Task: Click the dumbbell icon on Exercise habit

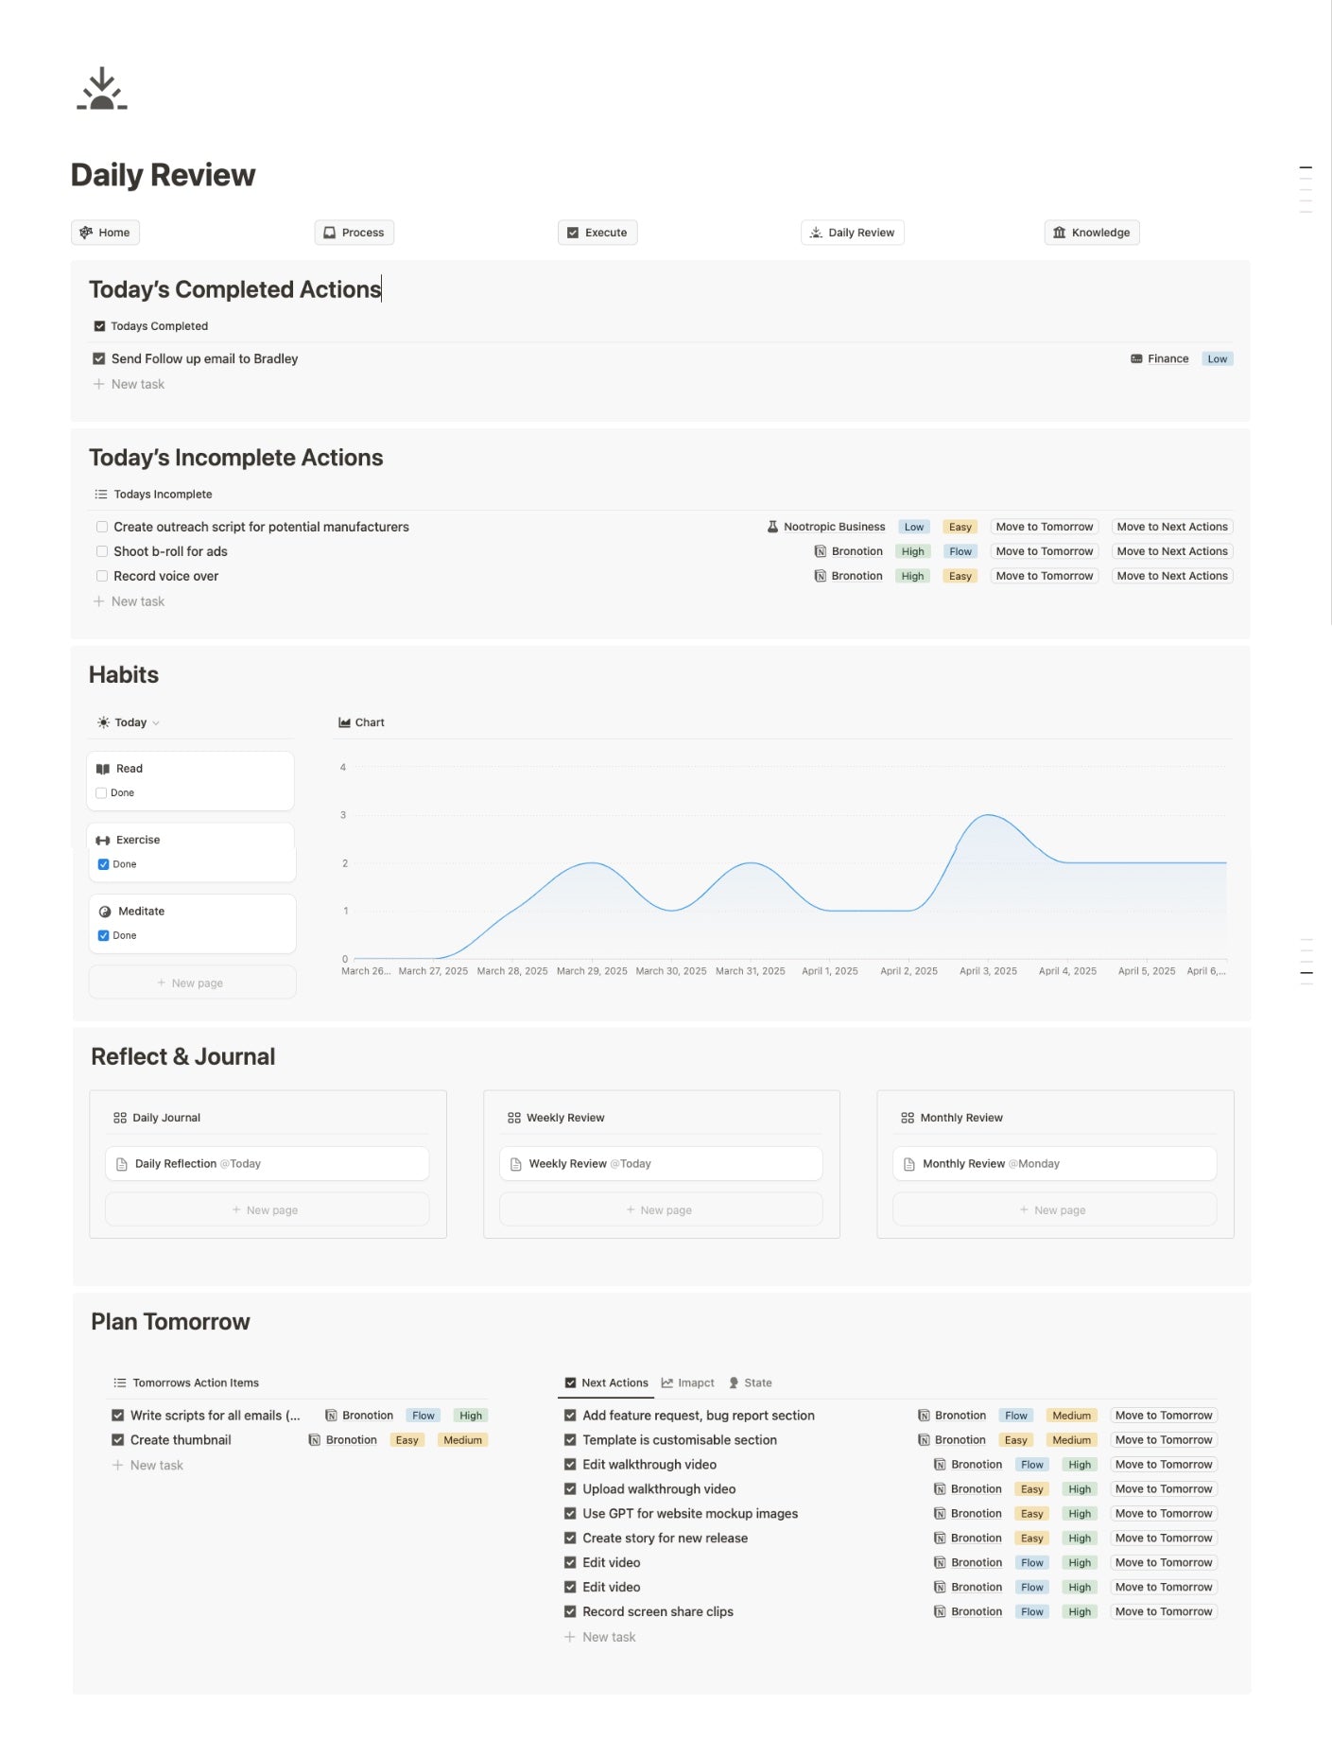Action: point(103,840)
